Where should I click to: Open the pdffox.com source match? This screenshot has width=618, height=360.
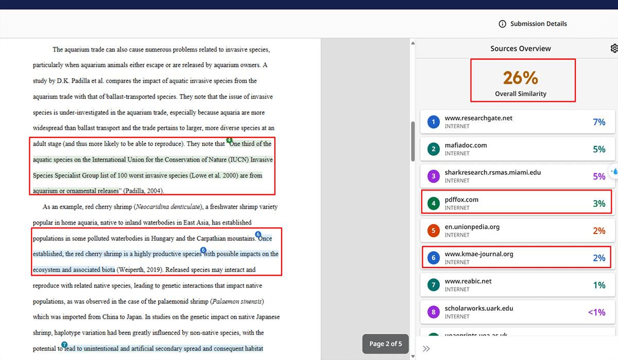[517, 204]
